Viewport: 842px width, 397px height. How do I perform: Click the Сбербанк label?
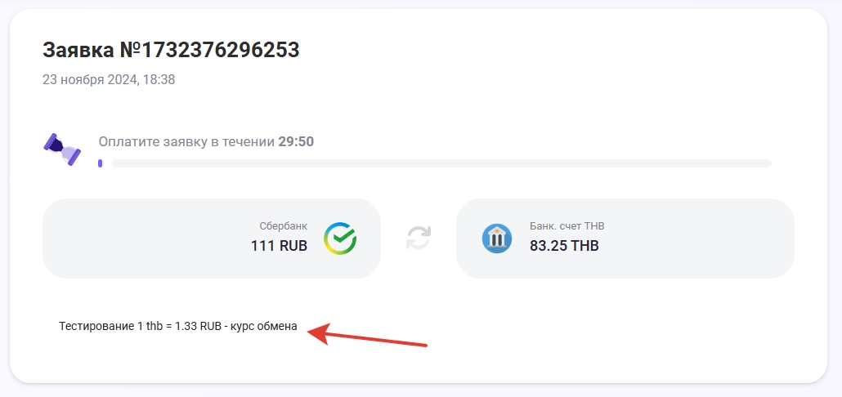(283, 226)
